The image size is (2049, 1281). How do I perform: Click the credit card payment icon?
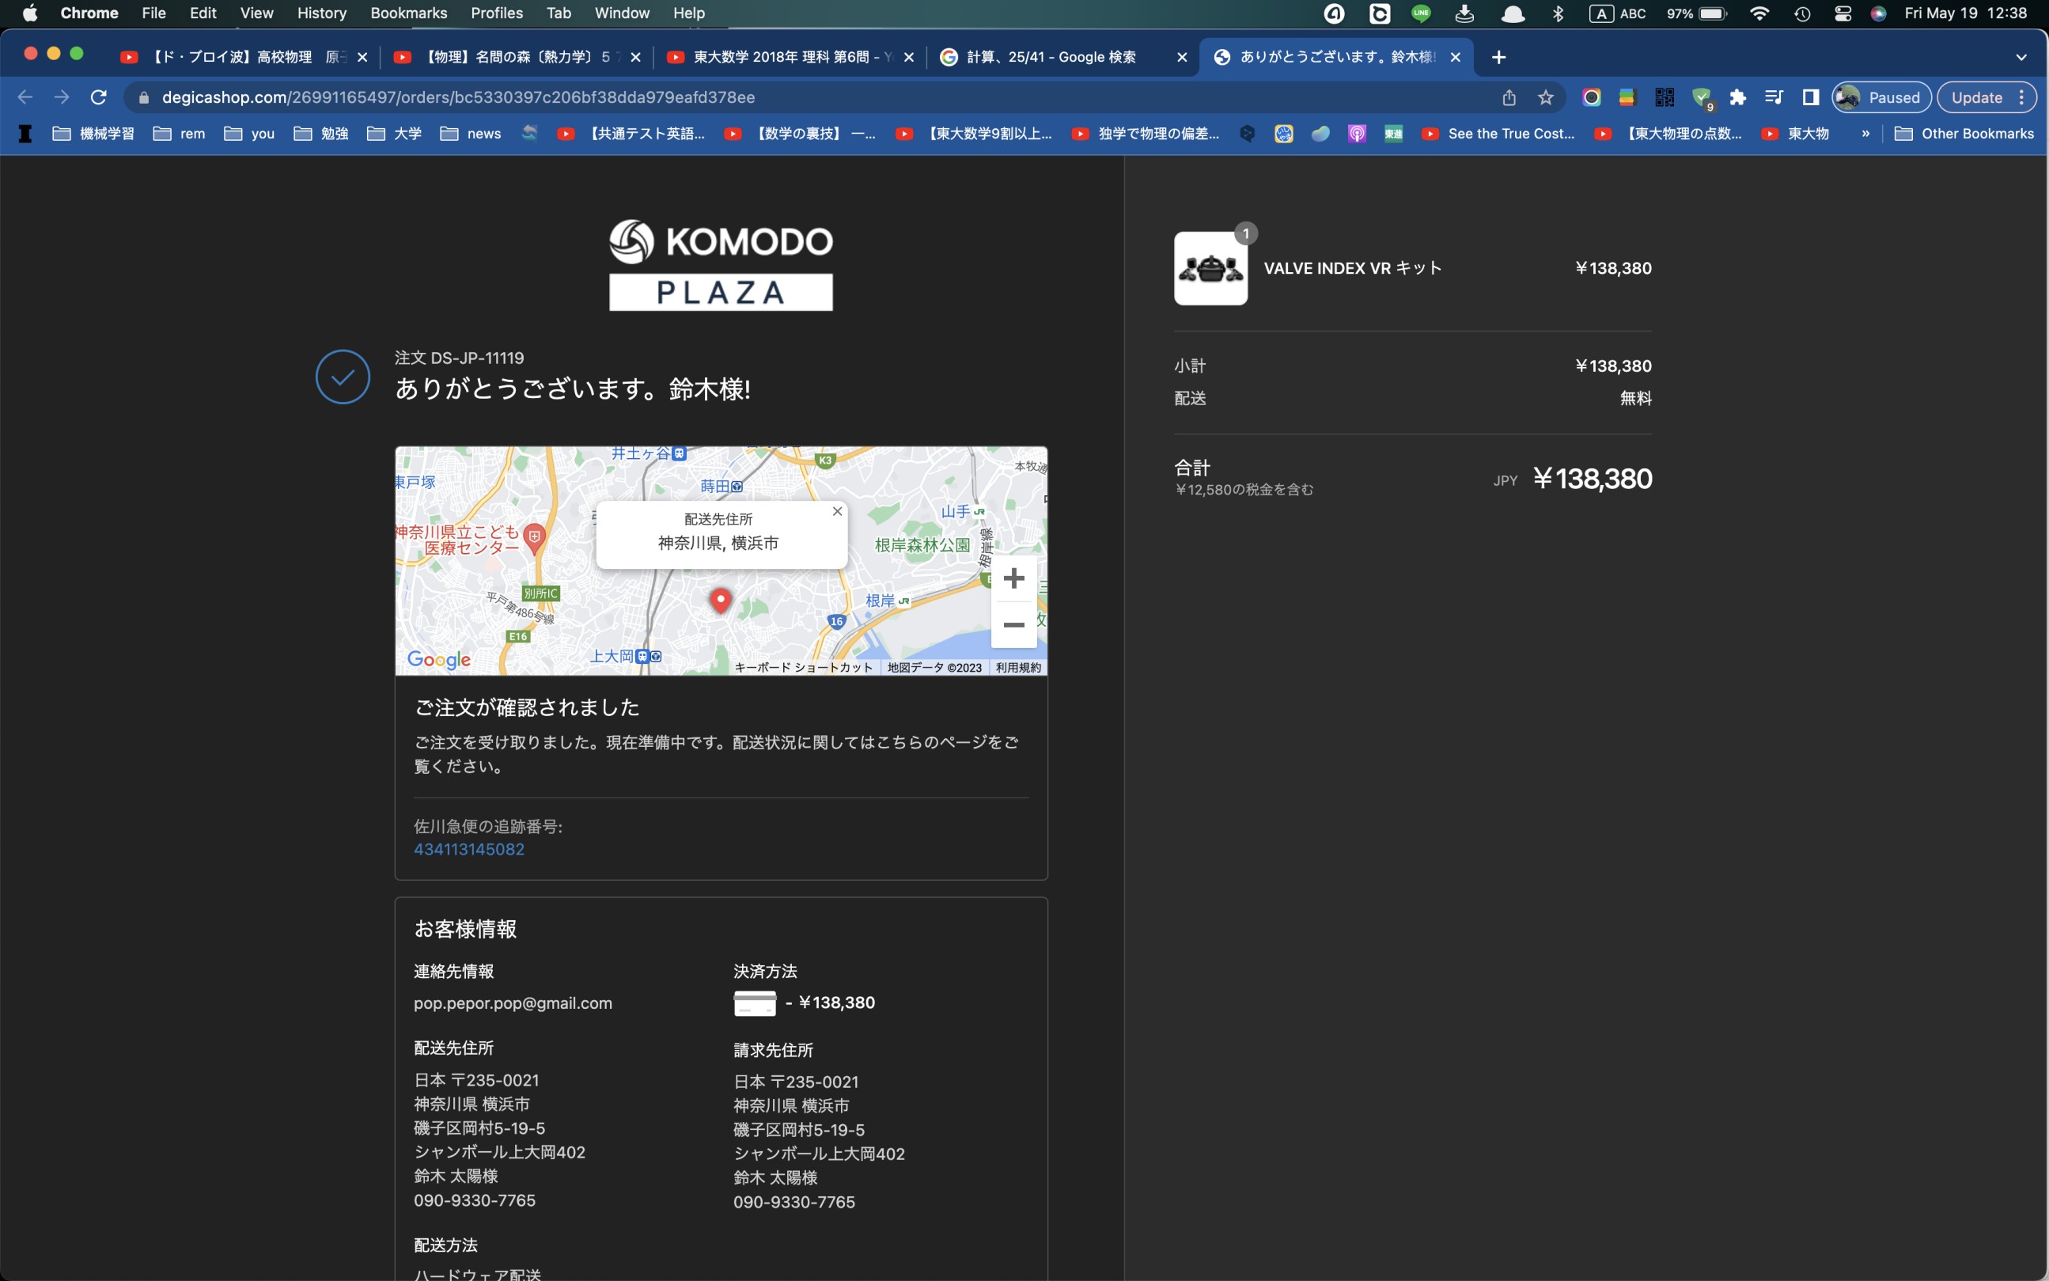pos(755,1003)
